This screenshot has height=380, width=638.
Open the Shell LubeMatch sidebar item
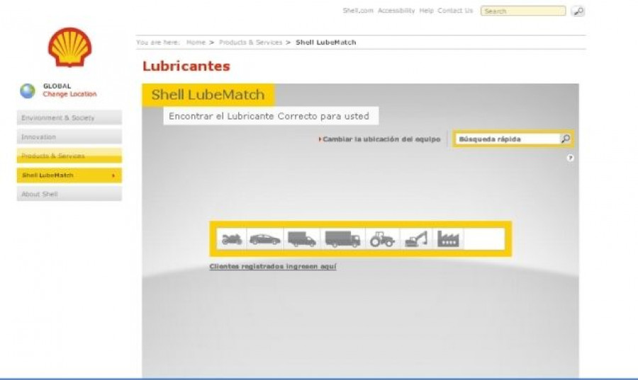tap(69, 175)
